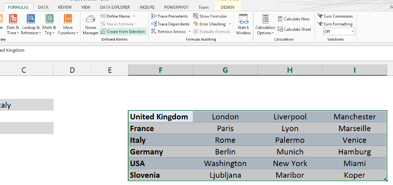The image size is (393, 185).
Task: Open Lookup & Reference functions
Action: point(31,24)
